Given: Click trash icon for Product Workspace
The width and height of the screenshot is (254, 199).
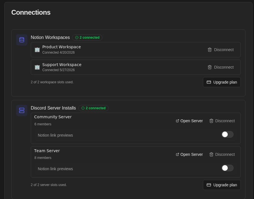Looking at the screenshot, I should pyautogui.click(x=210, y=50).
